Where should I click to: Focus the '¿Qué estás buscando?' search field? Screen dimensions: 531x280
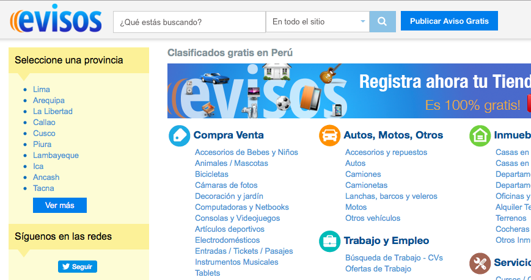tap(189, 22)
